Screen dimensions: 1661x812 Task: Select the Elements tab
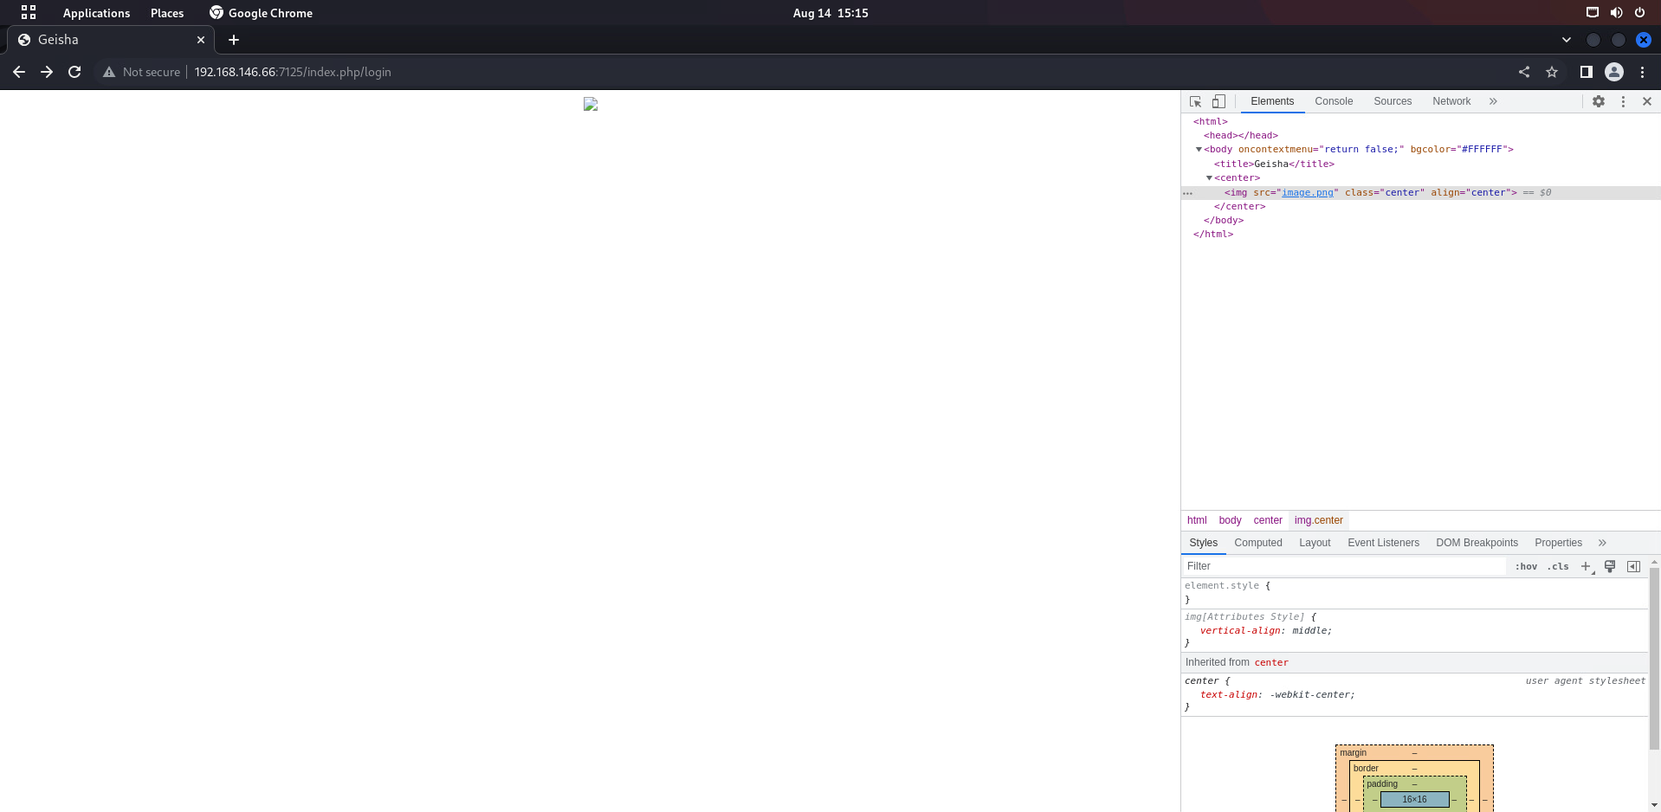(x=1272, y=101)
